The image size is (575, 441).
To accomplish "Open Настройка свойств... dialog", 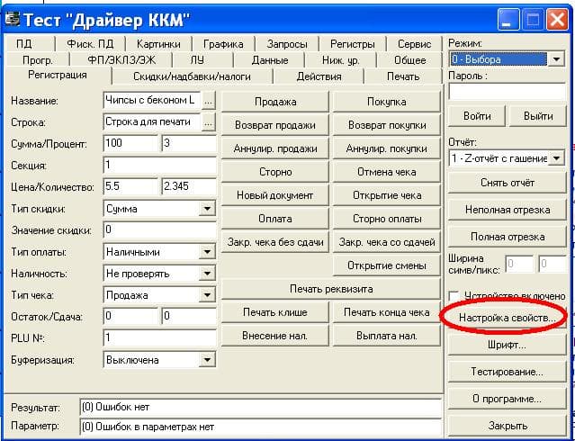I will tap(508, 318).
